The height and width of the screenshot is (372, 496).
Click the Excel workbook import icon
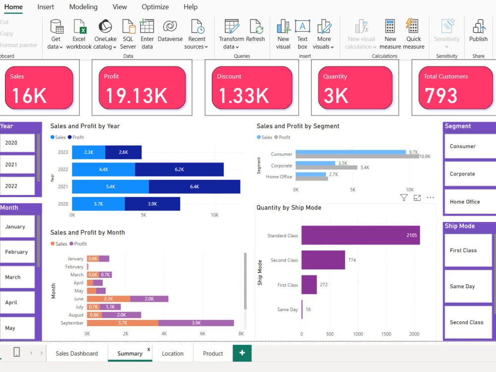[79, 28]
